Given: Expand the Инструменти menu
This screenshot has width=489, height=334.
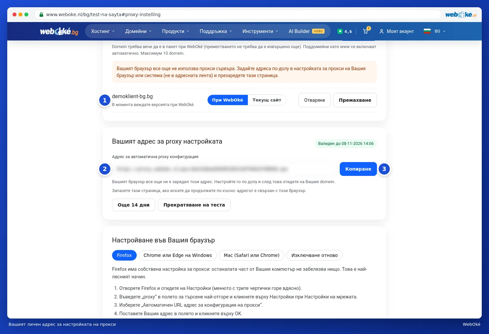Looking at the screenshot, I should coord(260,31).
